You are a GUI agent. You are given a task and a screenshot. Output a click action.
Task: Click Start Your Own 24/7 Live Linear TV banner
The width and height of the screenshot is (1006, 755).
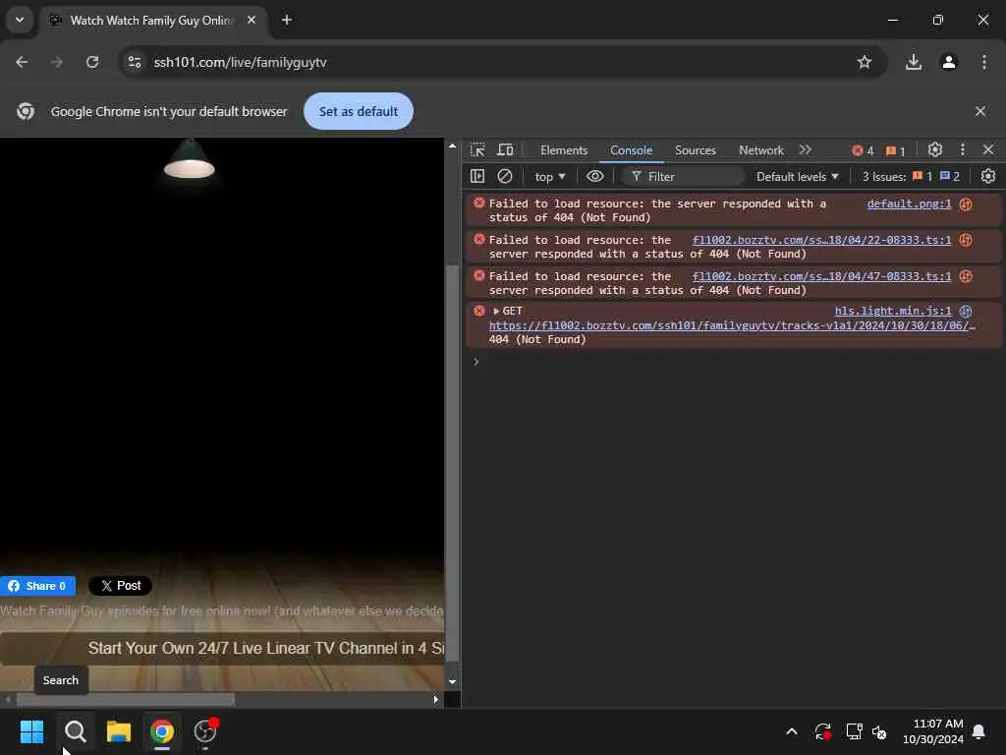point(223,649)
